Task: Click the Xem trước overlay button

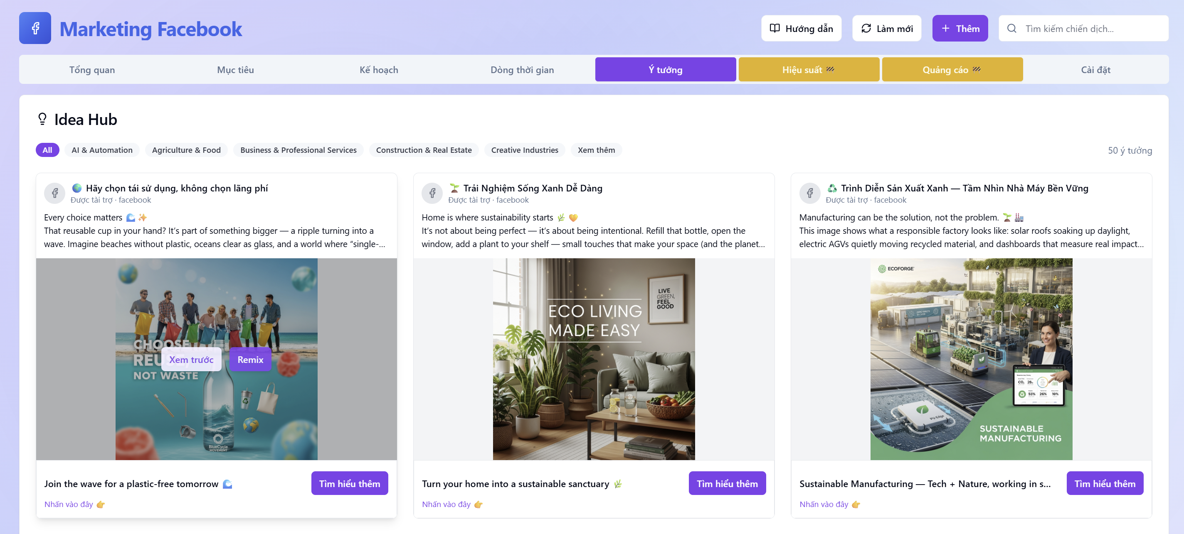Action: (191, 360)
